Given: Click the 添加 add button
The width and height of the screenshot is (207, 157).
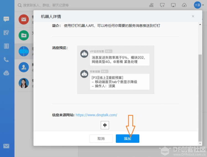Looking at the screenshot, I should (x=127, y=139).
